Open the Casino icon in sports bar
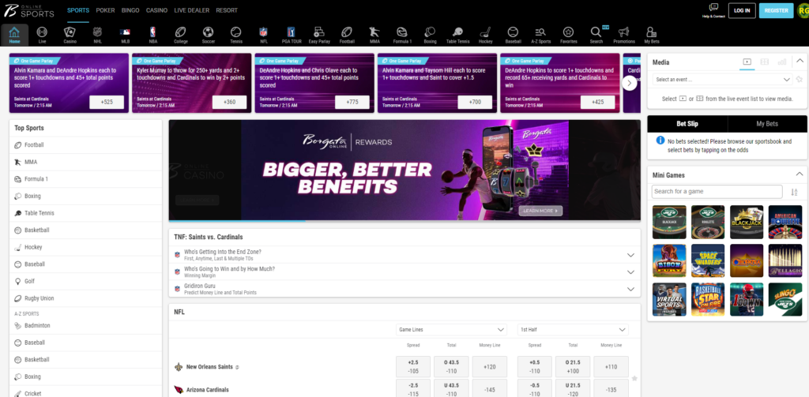 [70, 35]
